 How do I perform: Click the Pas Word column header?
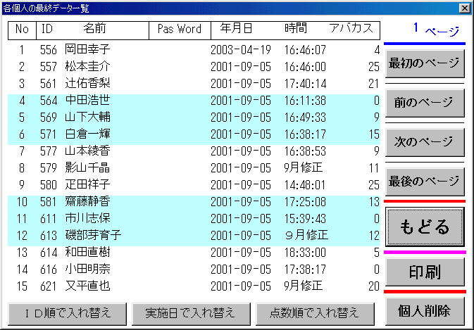180,30
